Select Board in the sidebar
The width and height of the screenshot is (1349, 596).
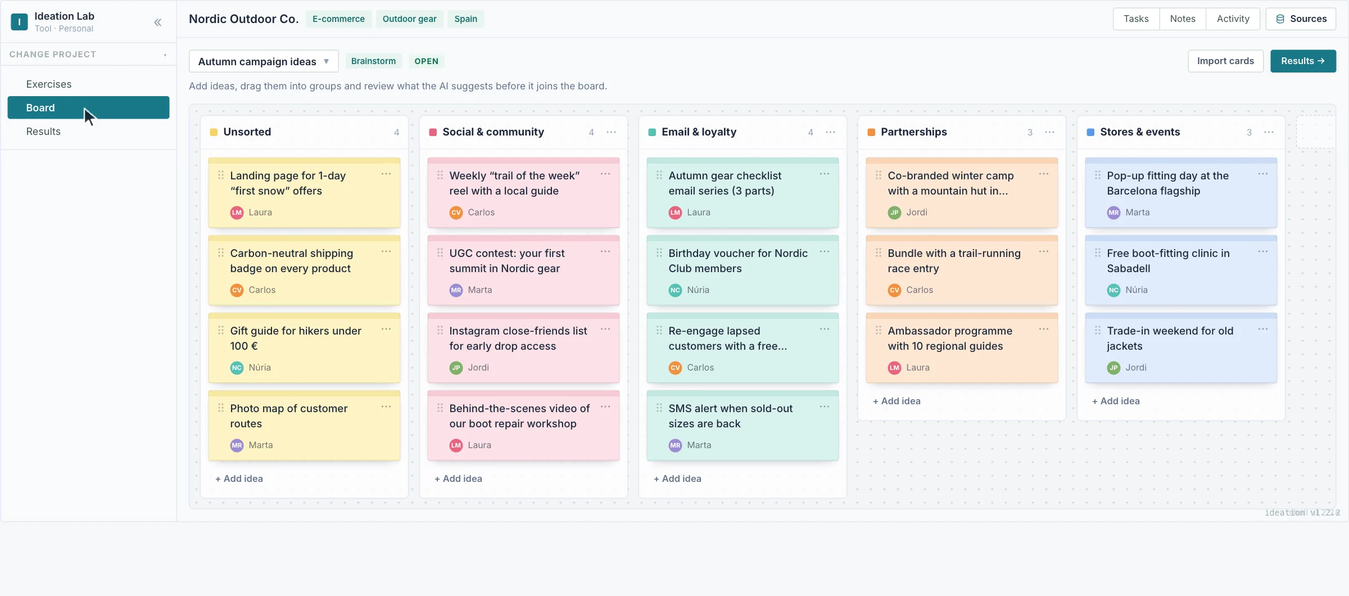88,108
